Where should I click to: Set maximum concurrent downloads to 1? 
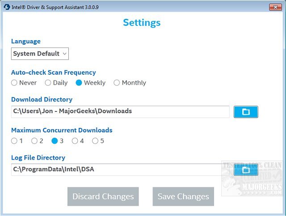point(14,141)
